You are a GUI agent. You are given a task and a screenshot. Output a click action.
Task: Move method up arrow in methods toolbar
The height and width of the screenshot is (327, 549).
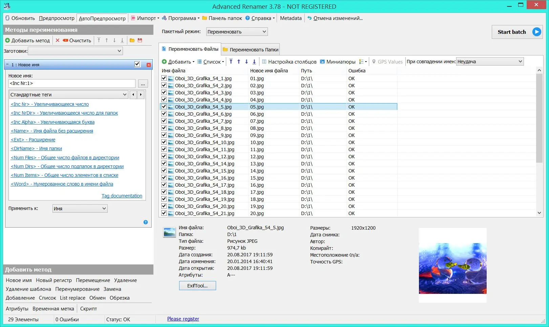tap(107, 40)
